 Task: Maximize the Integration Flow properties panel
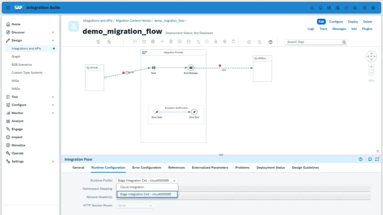[x=377, y=159]
